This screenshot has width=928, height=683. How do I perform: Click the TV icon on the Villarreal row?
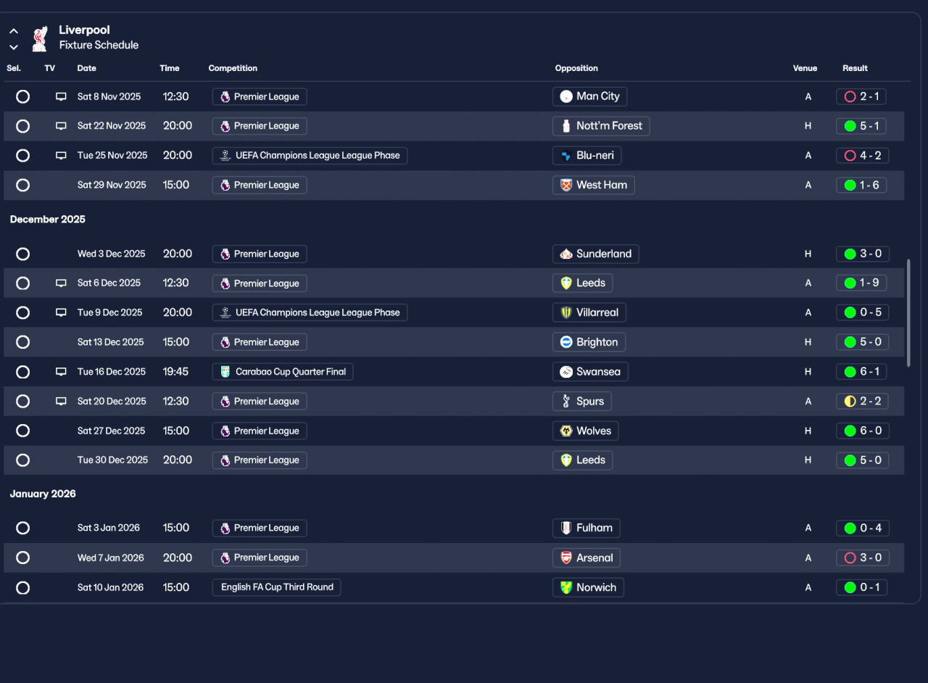pyautogui.click(x=61, y=312)
